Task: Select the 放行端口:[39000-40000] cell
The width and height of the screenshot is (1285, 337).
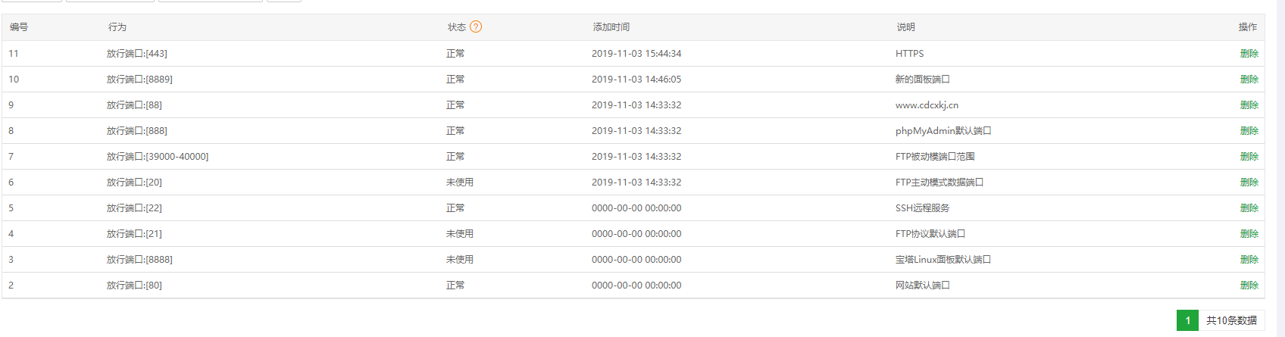Action: (158, 157)
